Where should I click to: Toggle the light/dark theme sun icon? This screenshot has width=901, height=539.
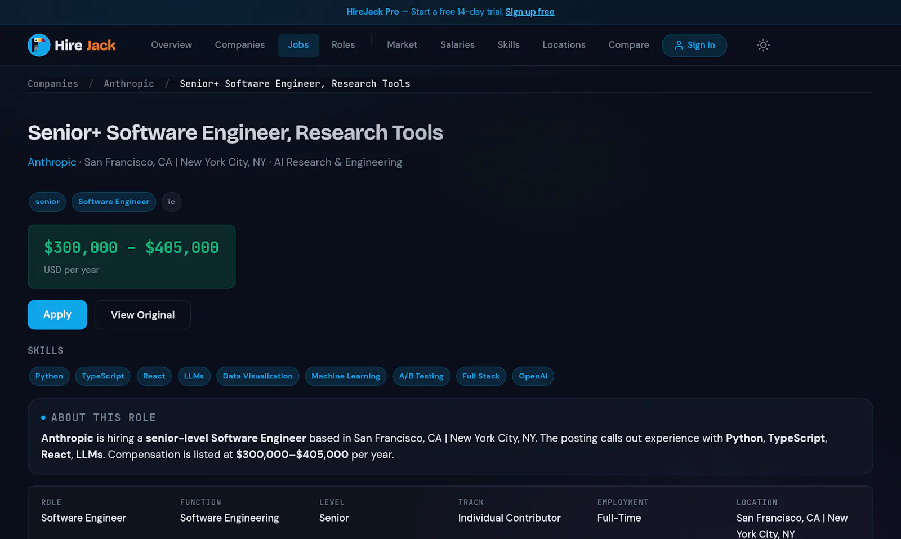[763, 45]
